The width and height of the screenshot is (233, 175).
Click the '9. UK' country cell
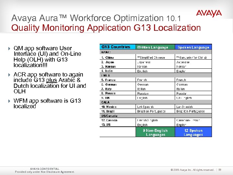tap(117, 98)
